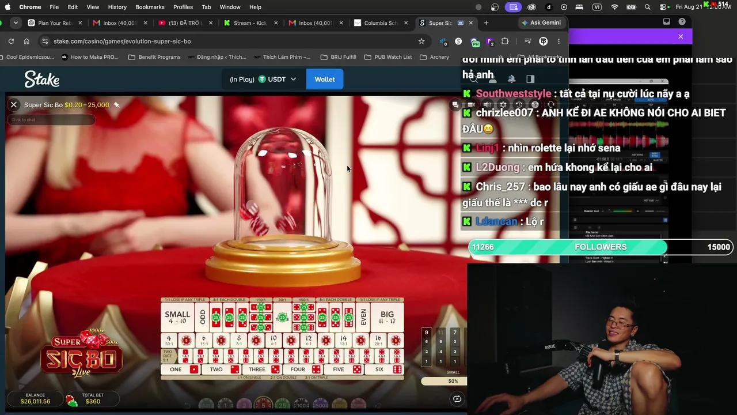Bet on single number FOUR
Image resolution: width=737 pixels, height=415 pixels.
pyautogui.click(x=303, y=369)
